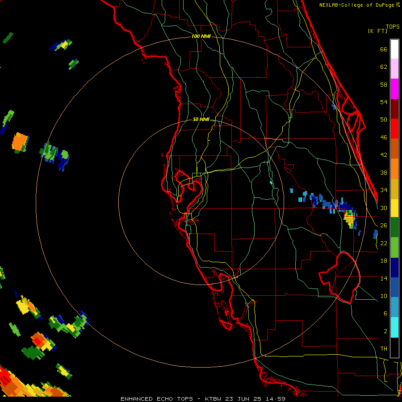Select the magenta legend swatch near 58
The width and height of the screenshot is (402, 402).
click(394, 89)
